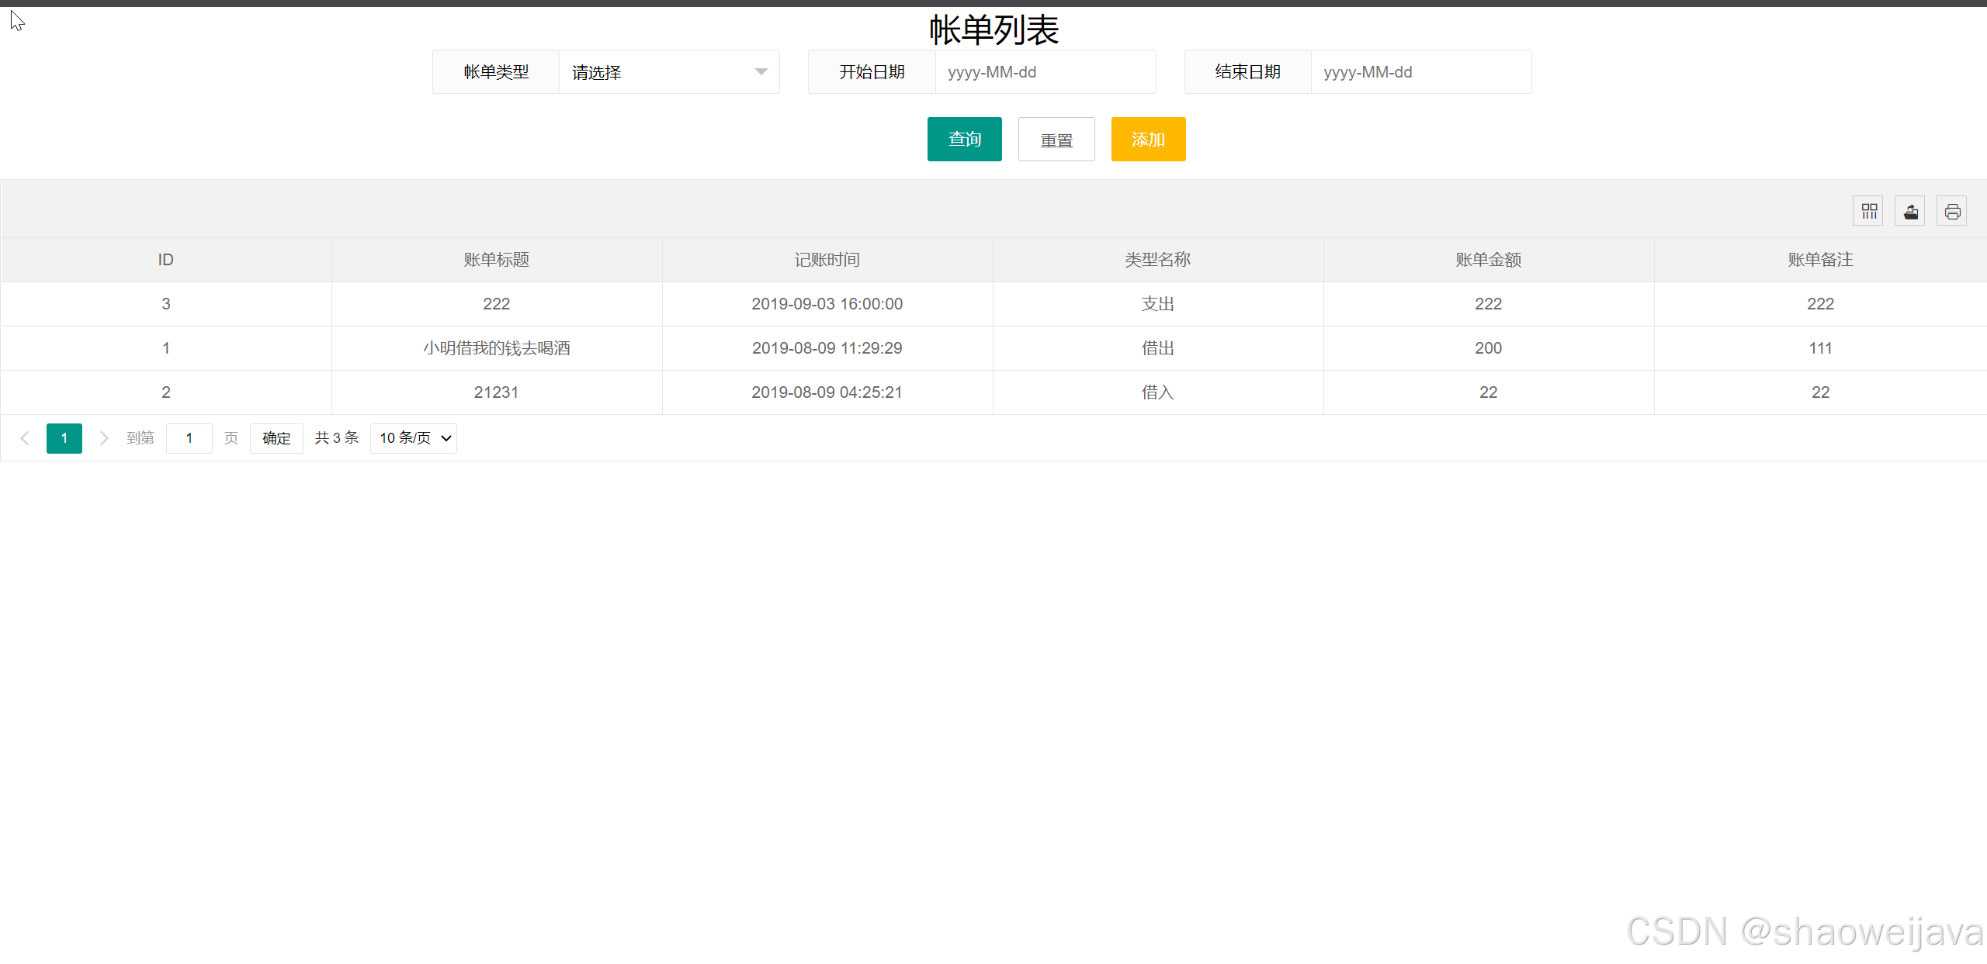Click the table export icon

click(x=1910, y=211)
